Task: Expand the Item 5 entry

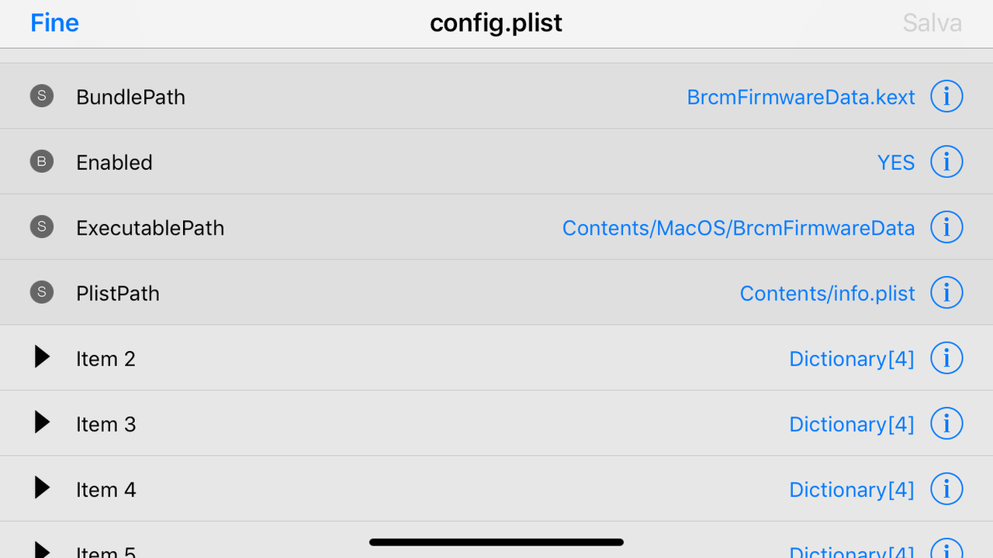Action: (42, 550)
